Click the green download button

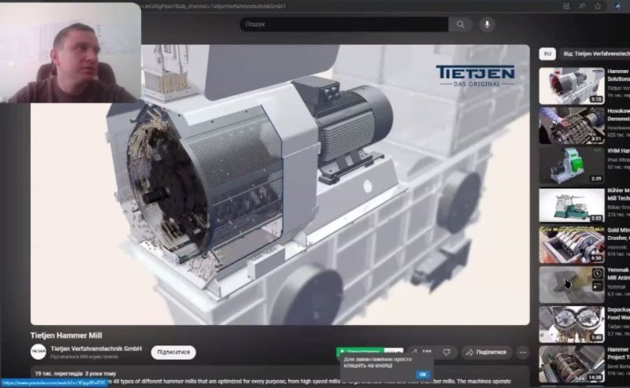tap(360, 351)
